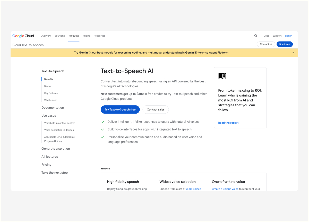The height and width of the screenshot is (222, 309).
Task: Open the Try Gemini 3 banner text
Action: (x=151, y=53)
